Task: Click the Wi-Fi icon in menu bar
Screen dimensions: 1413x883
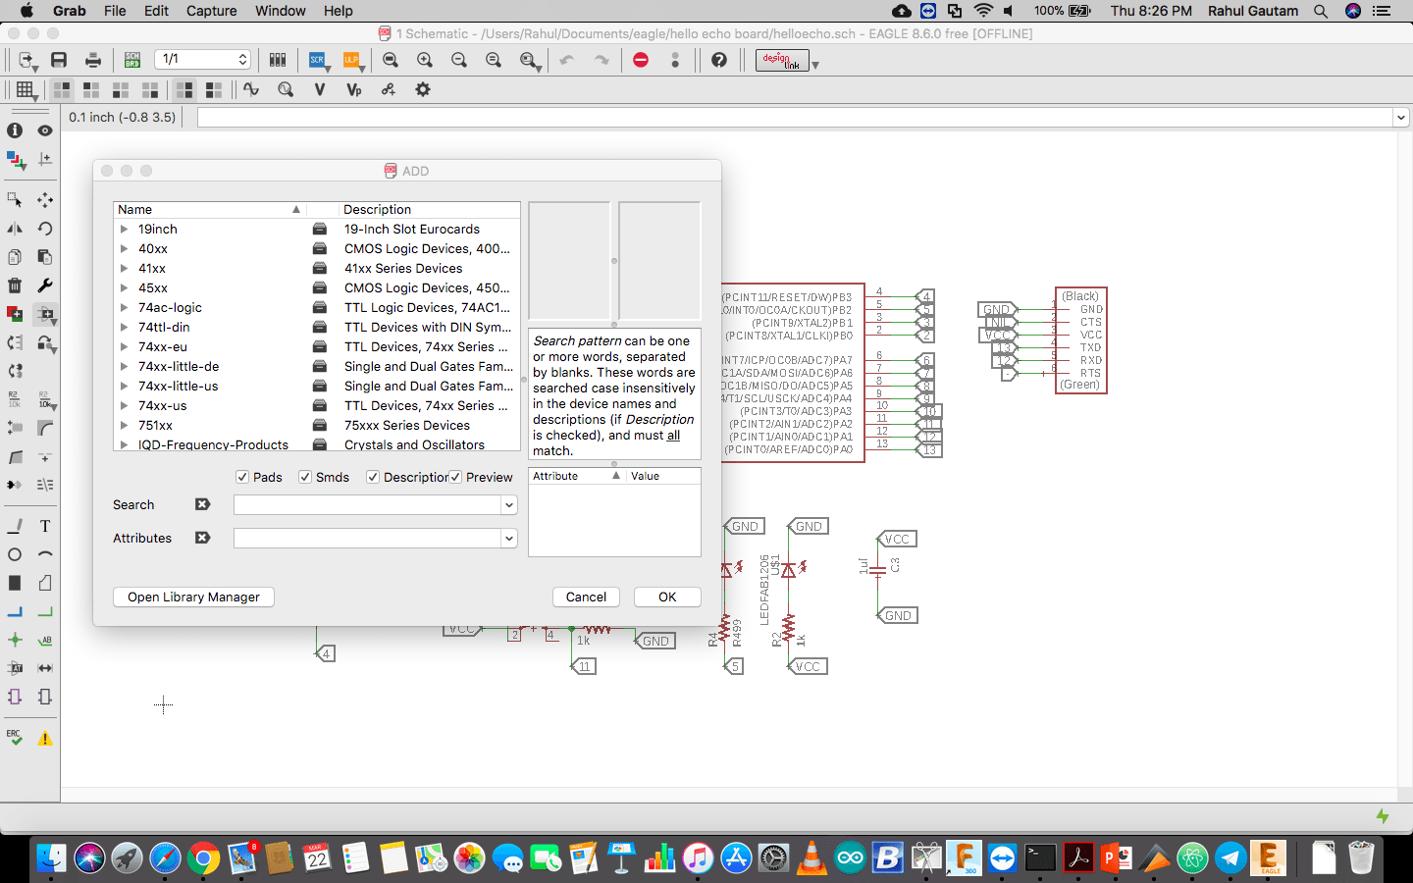Action: click(983, 11)
